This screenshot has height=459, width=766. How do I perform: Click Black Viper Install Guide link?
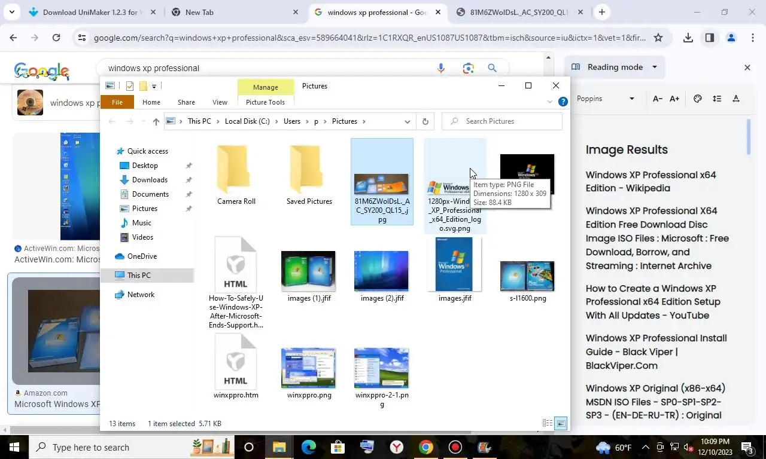pyautogui.click(x=656, y=351)
